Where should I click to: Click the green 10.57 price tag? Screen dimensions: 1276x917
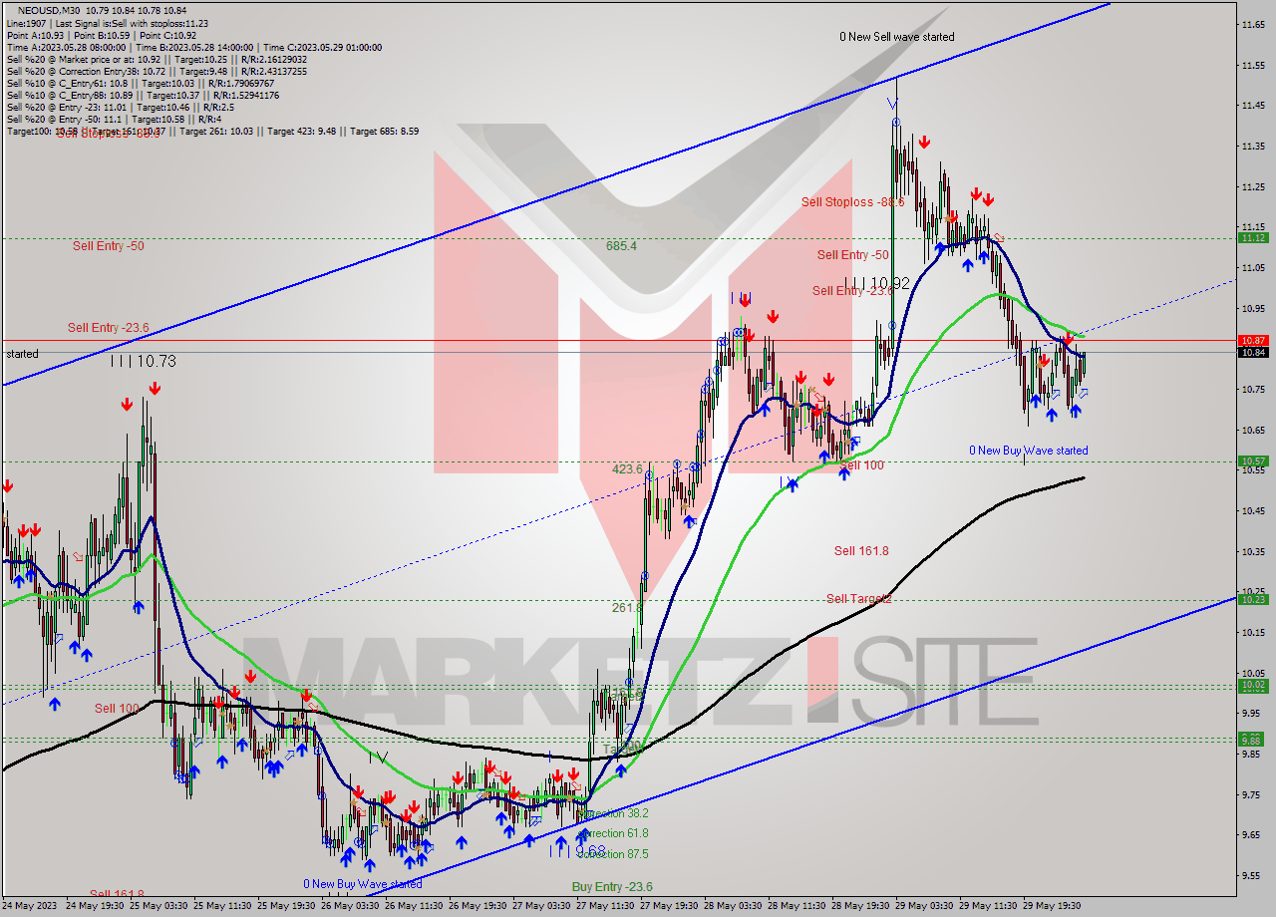pyautogui.click(x=1253, y=460)
